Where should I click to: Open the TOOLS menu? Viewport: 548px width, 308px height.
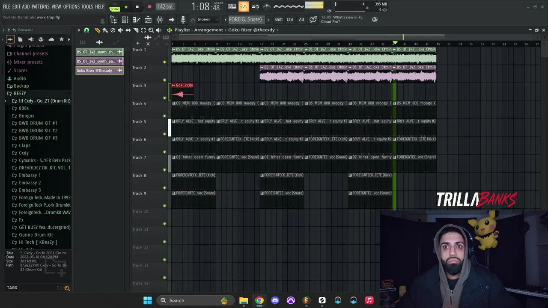coord(87,7)
